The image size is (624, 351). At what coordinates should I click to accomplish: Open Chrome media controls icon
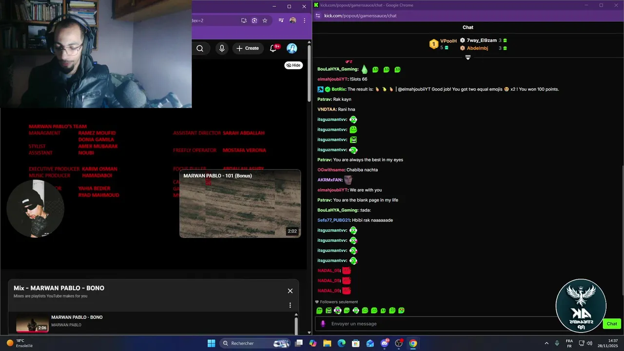(x=281, y=20)
